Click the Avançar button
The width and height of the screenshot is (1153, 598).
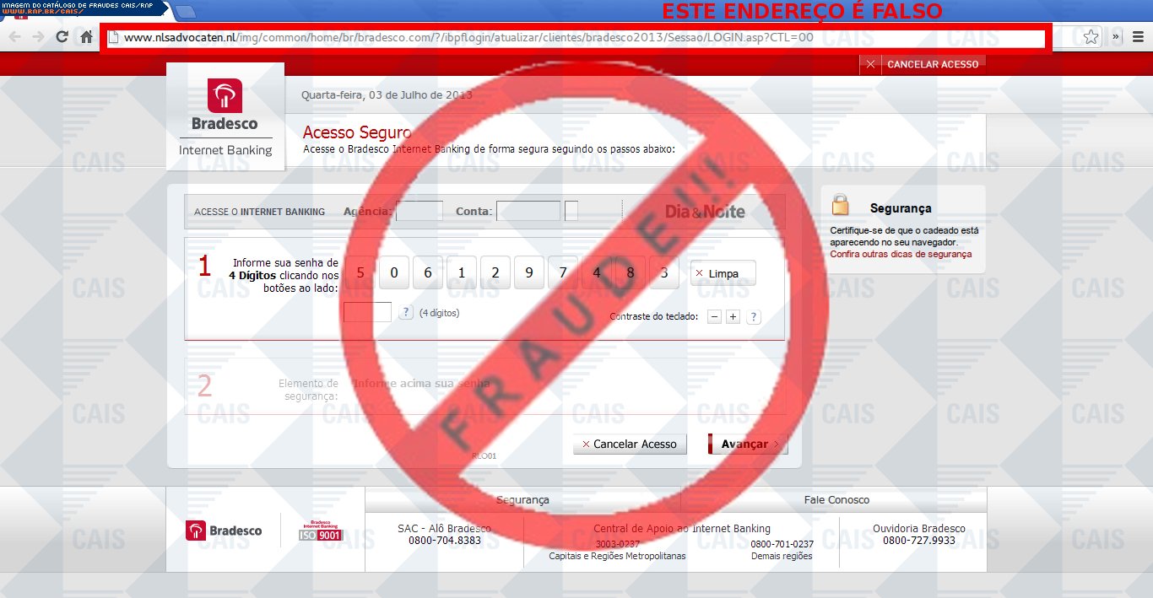[x=748, y=444]
